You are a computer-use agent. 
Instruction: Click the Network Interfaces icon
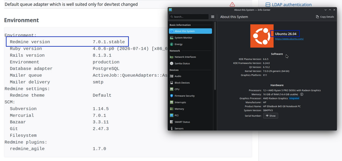pyautogui.click(x=172, y=57)
